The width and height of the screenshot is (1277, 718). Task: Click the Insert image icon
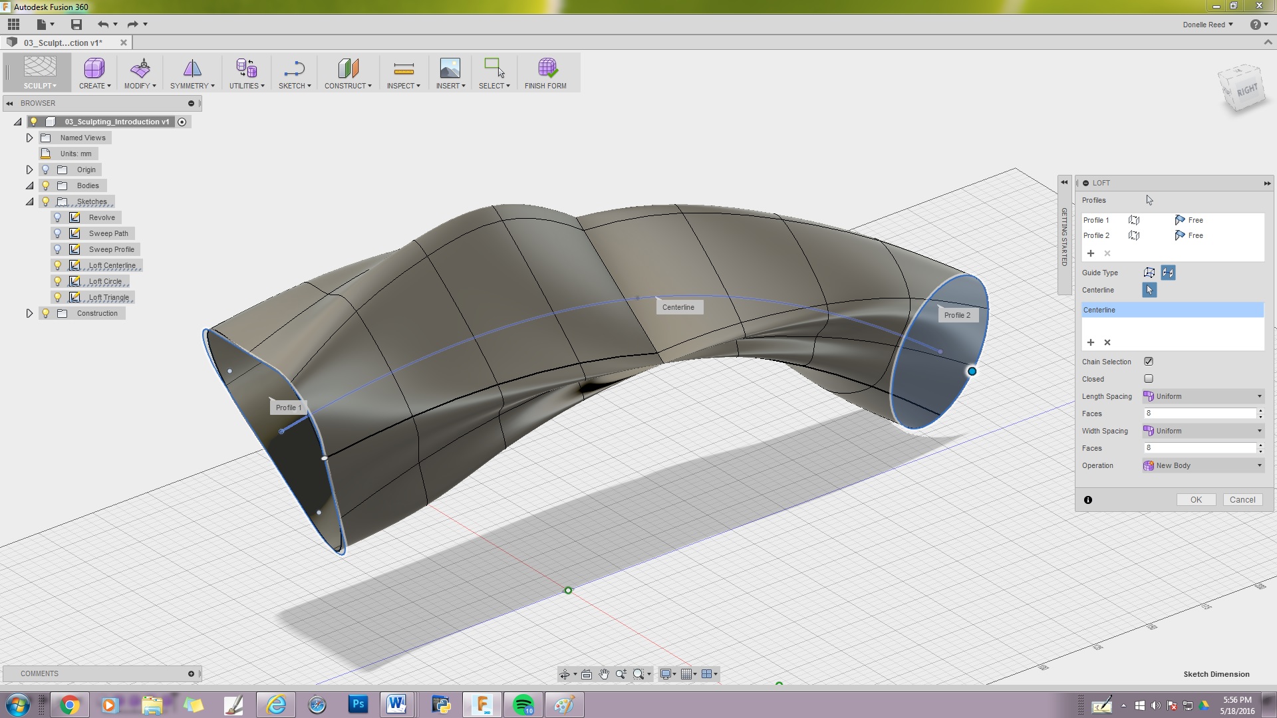coord(450,68)
